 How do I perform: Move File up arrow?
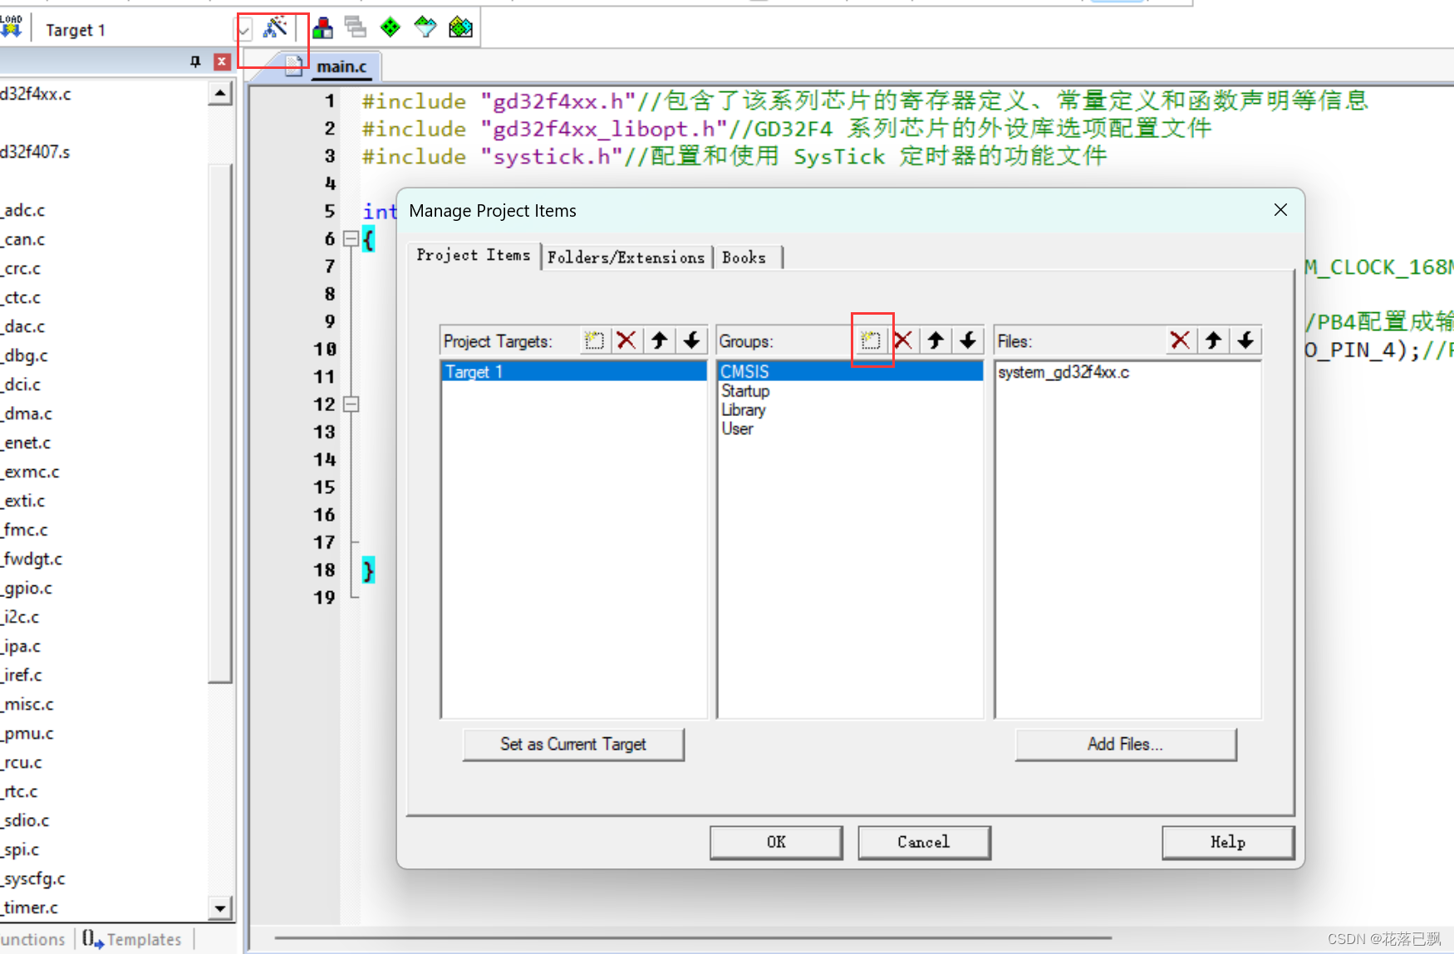pyautogui.click(x=1213, y=340)
